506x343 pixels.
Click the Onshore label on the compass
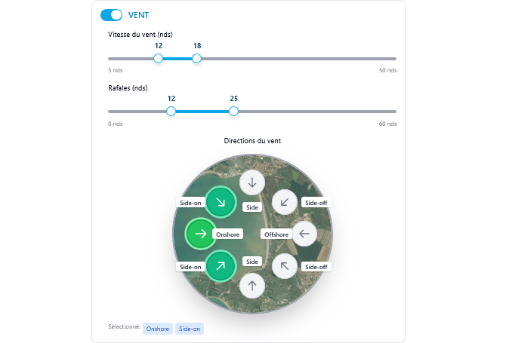tap(227, 234)
